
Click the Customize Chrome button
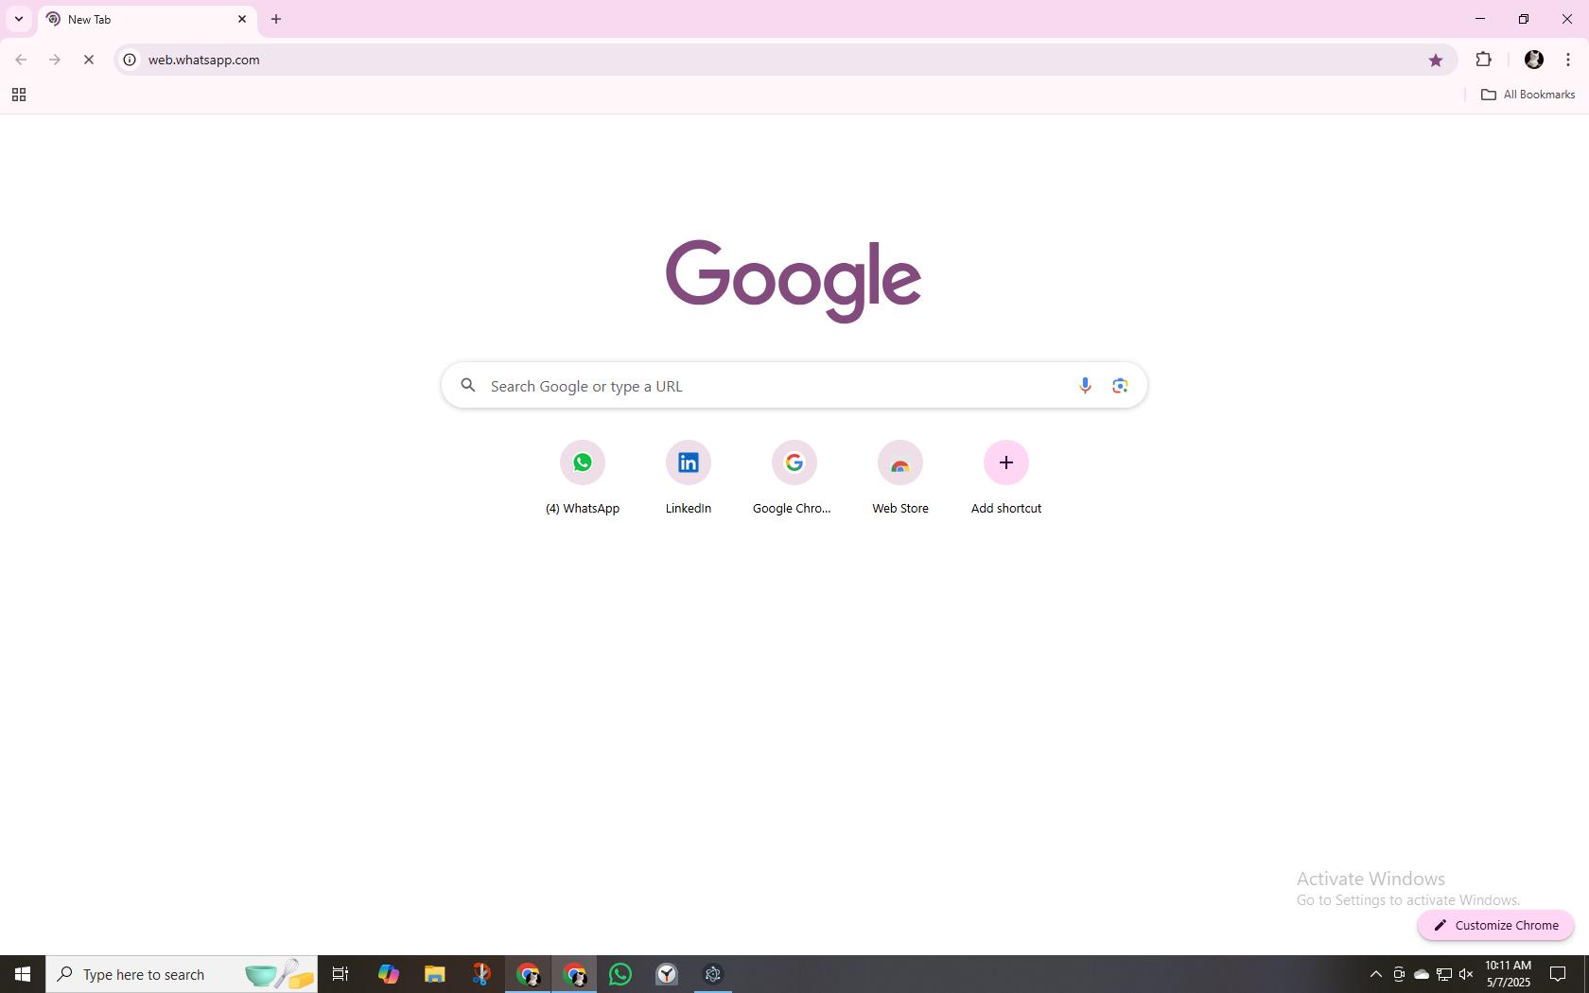pyautogui.click(x=1496, y=925)
